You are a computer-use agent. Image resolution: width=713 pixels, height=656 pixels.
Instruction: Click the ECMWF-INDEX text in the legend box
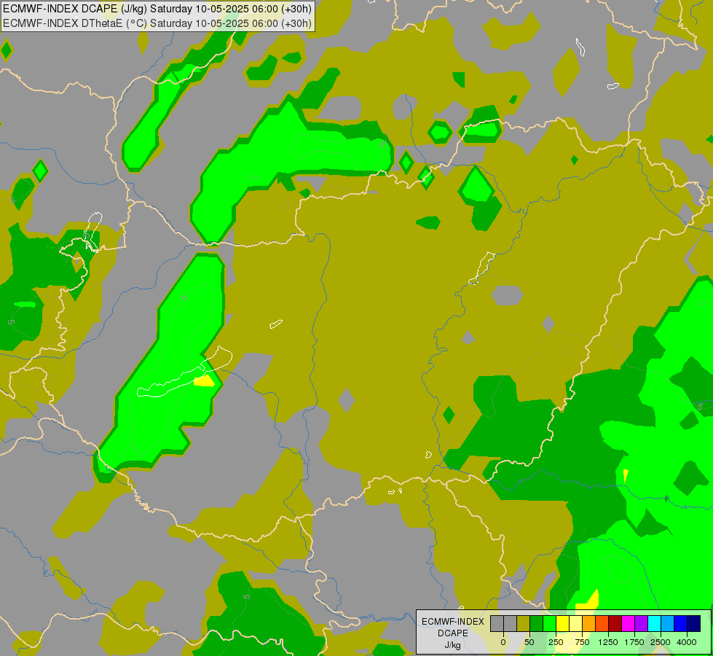(453, 622)
